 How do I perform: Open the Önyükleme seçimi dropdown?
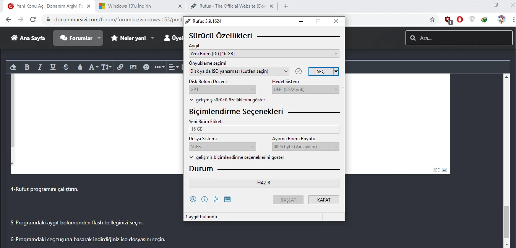239,71
